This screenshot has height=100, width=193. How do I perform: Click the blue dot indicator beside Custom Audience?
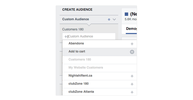coord(109,19)
